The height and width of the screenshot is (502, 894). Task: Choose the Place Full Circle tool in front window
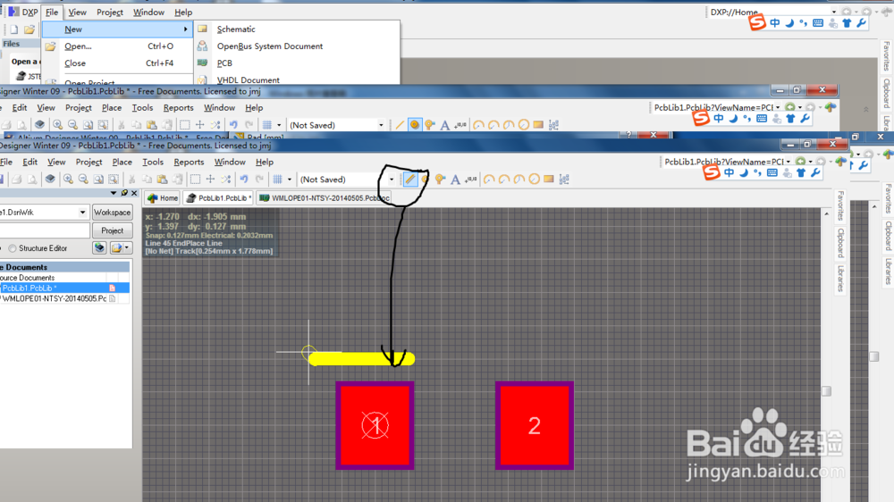[x=534, y=180]
